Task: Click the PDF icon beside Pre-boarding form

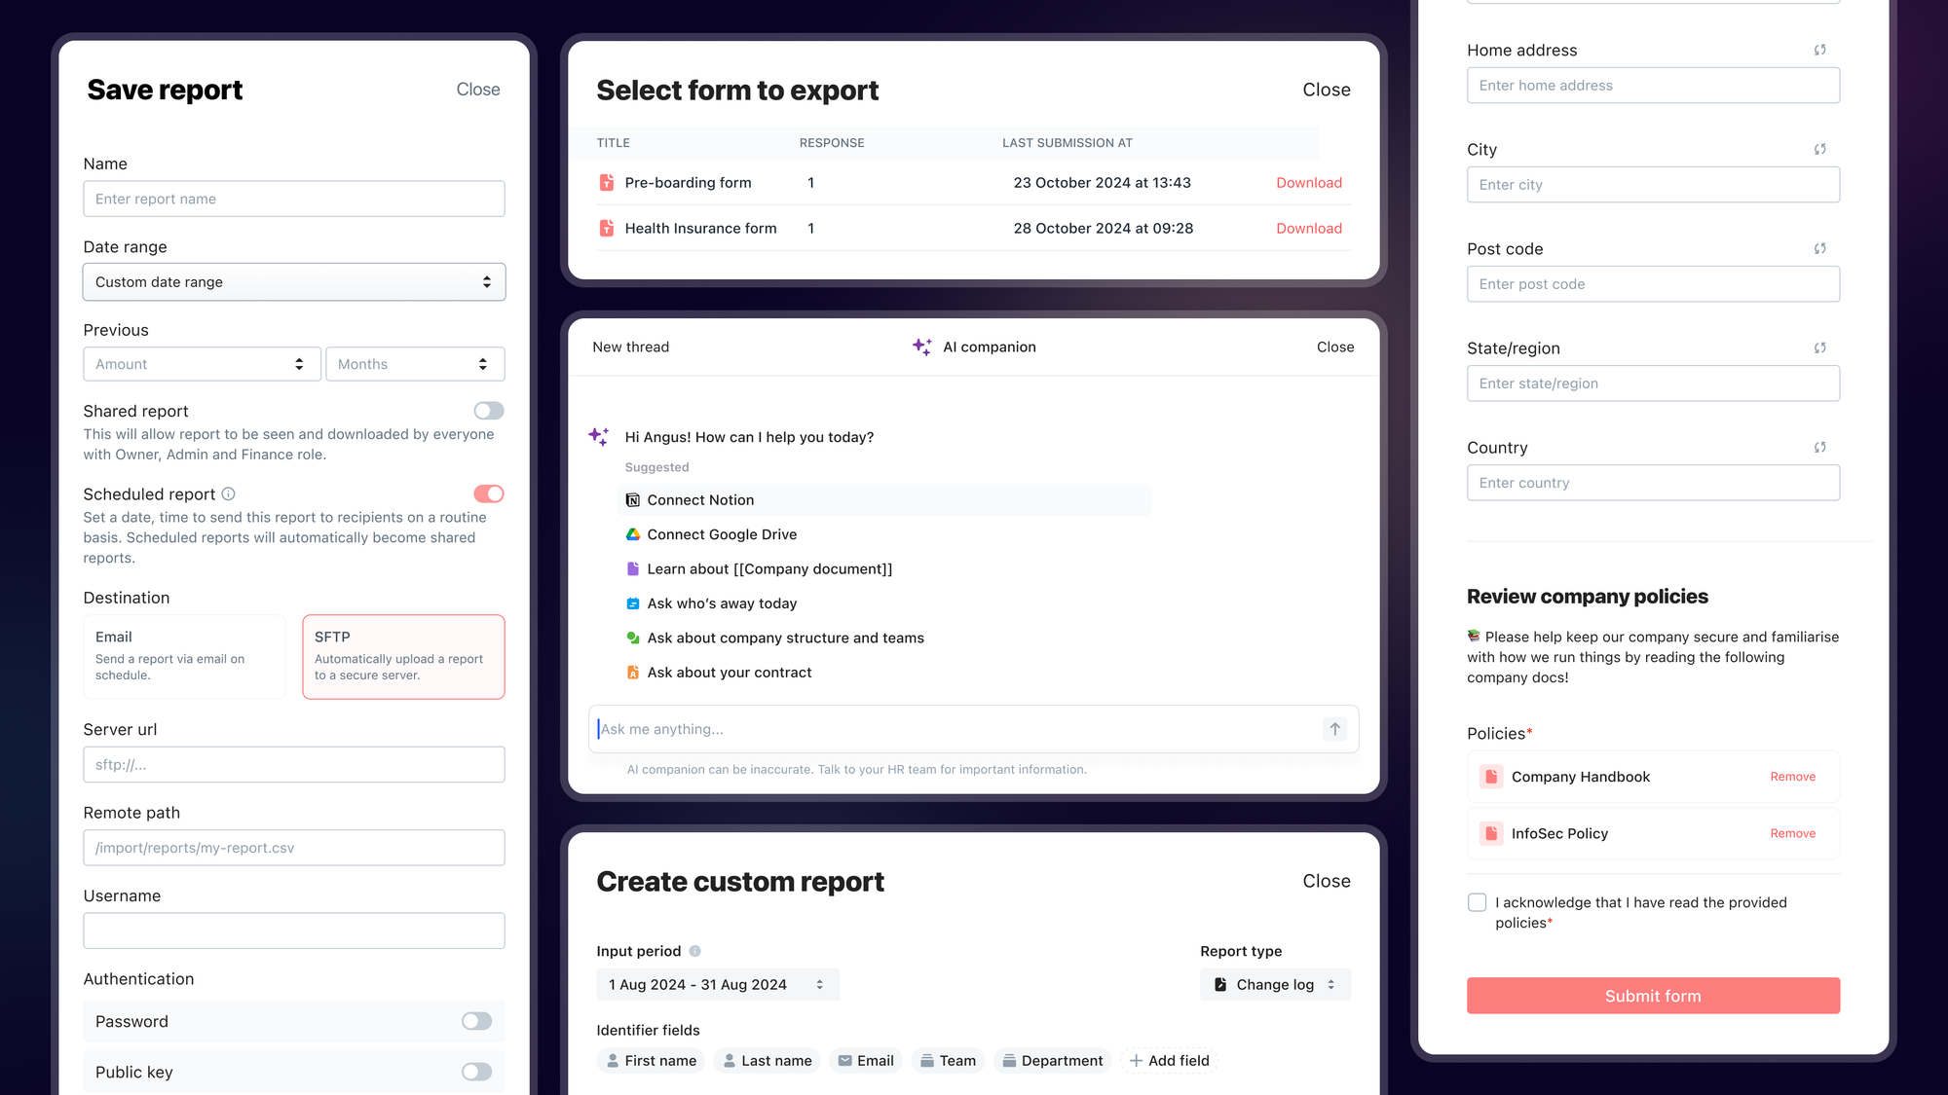Action: [x=606, y=182]
